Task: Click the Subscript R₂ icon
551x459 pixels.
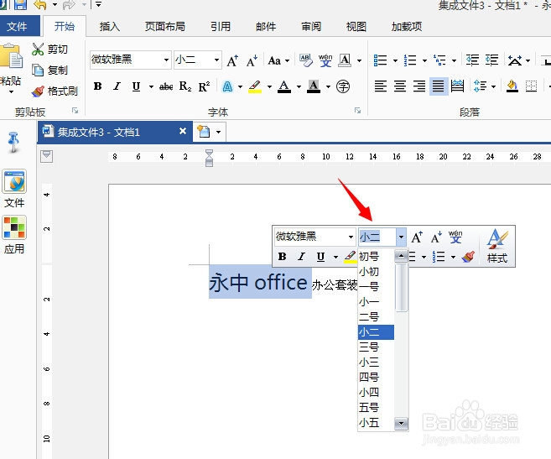Action: click(x=185, y=86)
